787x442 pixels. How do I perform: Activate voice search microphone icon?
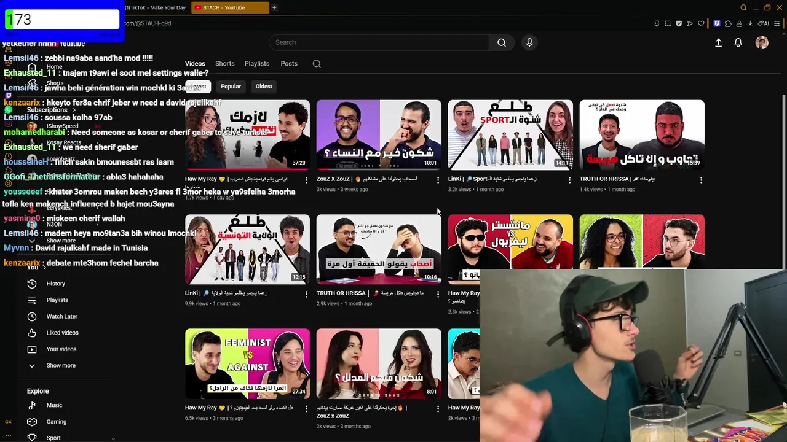click(x=529, y=42)
